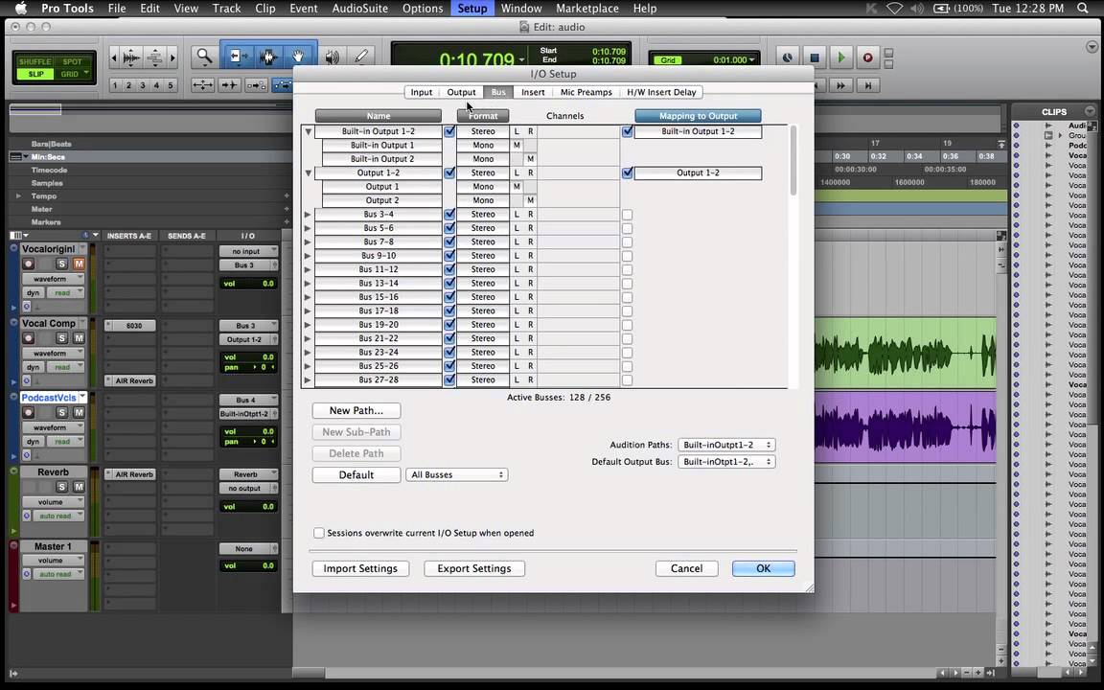Open the Audition Paths dropdown
The height and width of the screenshot is (690, 1104).
point(726,445)
